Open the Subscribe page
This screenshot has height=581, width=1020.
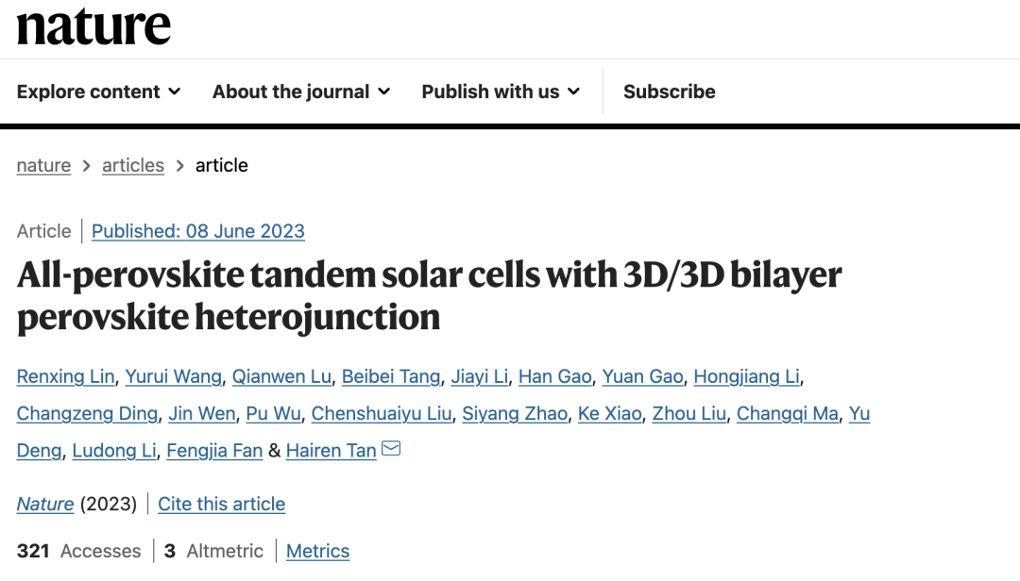(670, 91)
